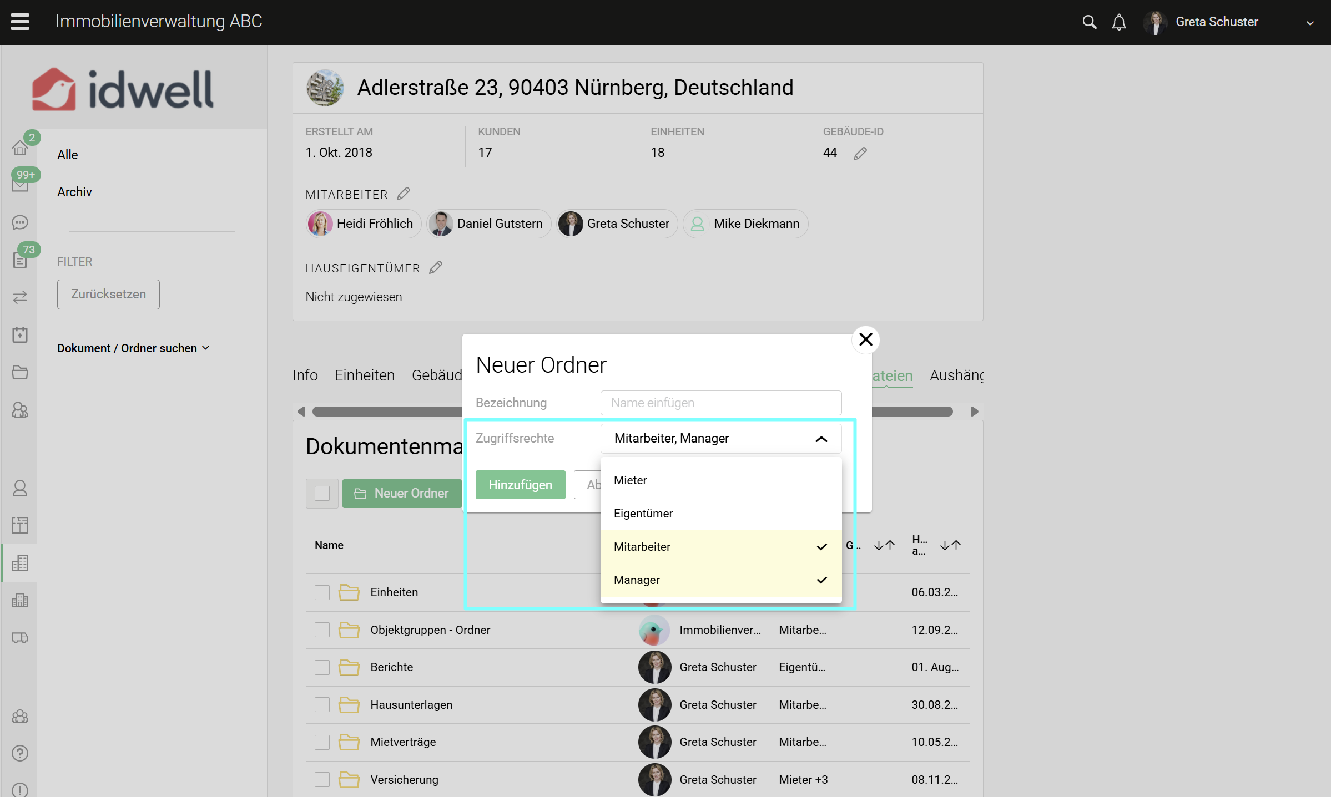Open the notifications bell

point(1119,22)
